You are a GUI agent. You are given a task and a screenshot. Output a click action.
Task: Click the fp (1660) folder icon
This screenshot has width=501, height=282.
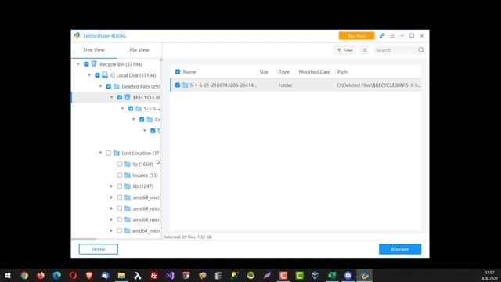[128, 164]
